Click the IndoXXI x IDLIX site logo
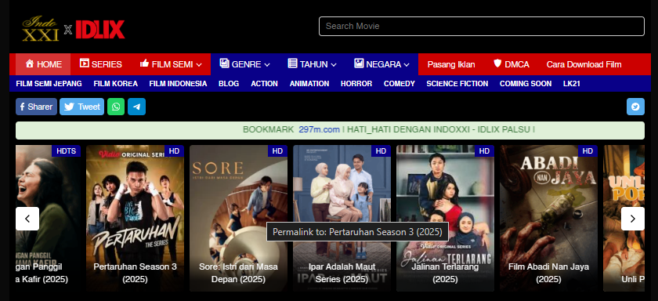The width and height of the screenshot is (658, 301). (74, 29)
